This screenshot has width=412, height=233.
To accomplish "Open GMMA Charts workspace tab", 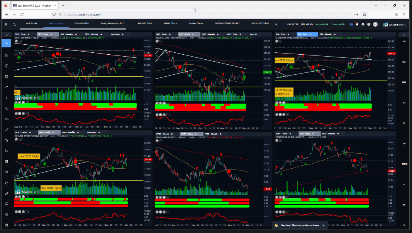I will tap(170, 23).
